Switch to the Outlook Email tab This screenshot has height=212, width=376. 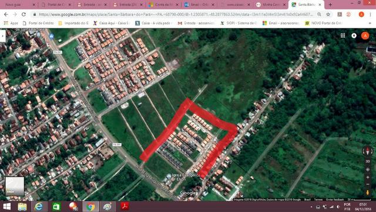tap(199, 5)
